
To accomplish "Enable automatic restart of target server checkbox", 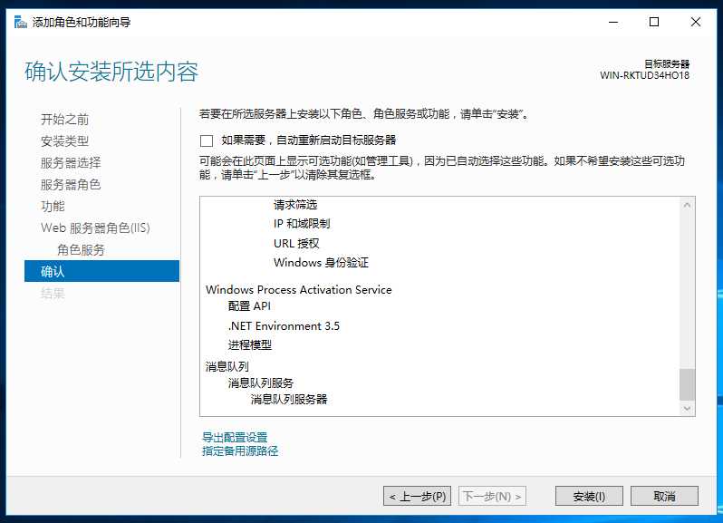I will [x=206, y=140].
